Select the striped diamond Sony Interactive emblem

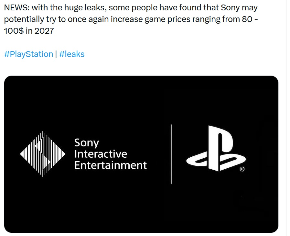click(x=43, y=154)
